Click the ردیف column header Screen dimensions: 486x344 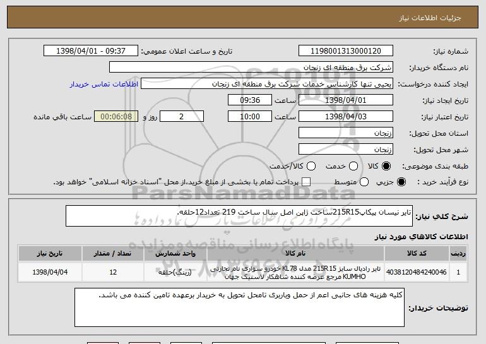[x=458, y=254]
